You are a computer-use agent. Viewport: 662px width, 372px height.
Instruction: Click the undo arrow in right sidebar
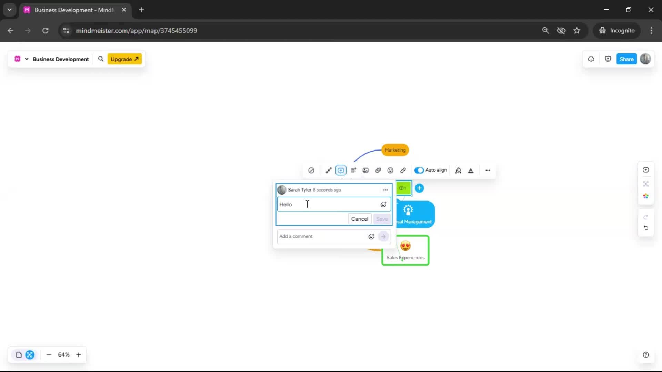click(x=646, y=228)
